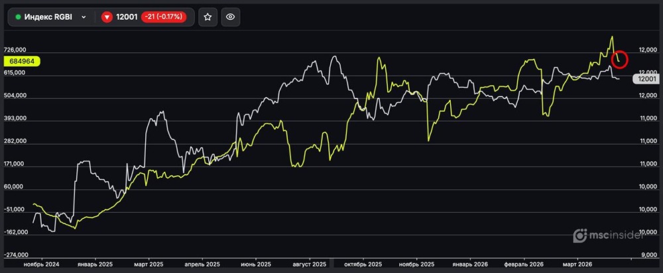
Task: Click the green status dot beside Индекс RGBI
Action: click(18, 17)
